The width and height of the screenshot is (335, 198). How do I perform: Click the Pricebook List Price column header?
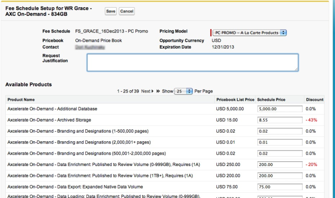tap(235, 100)
